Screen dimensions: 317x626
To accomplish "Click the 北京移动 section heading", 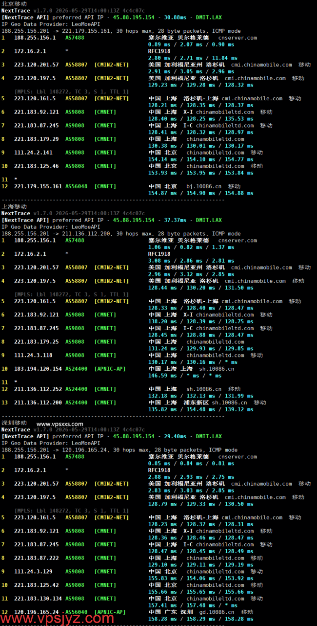I will click(14, 3).
